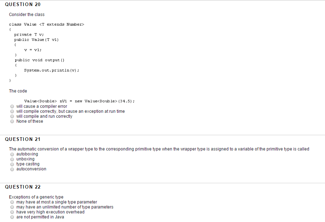The width and height of the screenshot is (325, 222).
Task: Click the 'private T v;' declaration line
Action: coord(29,35)
